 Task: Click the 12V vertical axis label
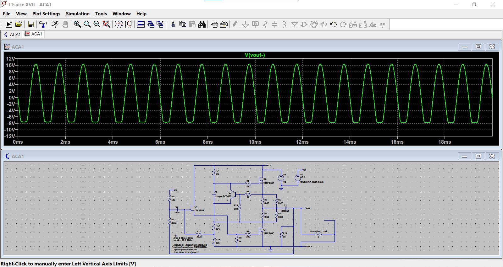(10, 59)
